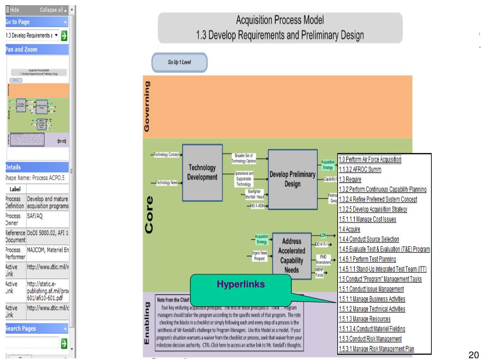Open 1.5.1.1.1 Manage Cost Issues link
Image resolution: width=485 pixels, height=363 pixels.
(x=368, y=219)
